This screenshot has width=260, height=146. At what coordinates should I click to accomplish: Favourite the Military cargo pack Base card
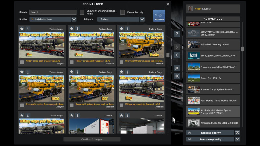point(71,29)
